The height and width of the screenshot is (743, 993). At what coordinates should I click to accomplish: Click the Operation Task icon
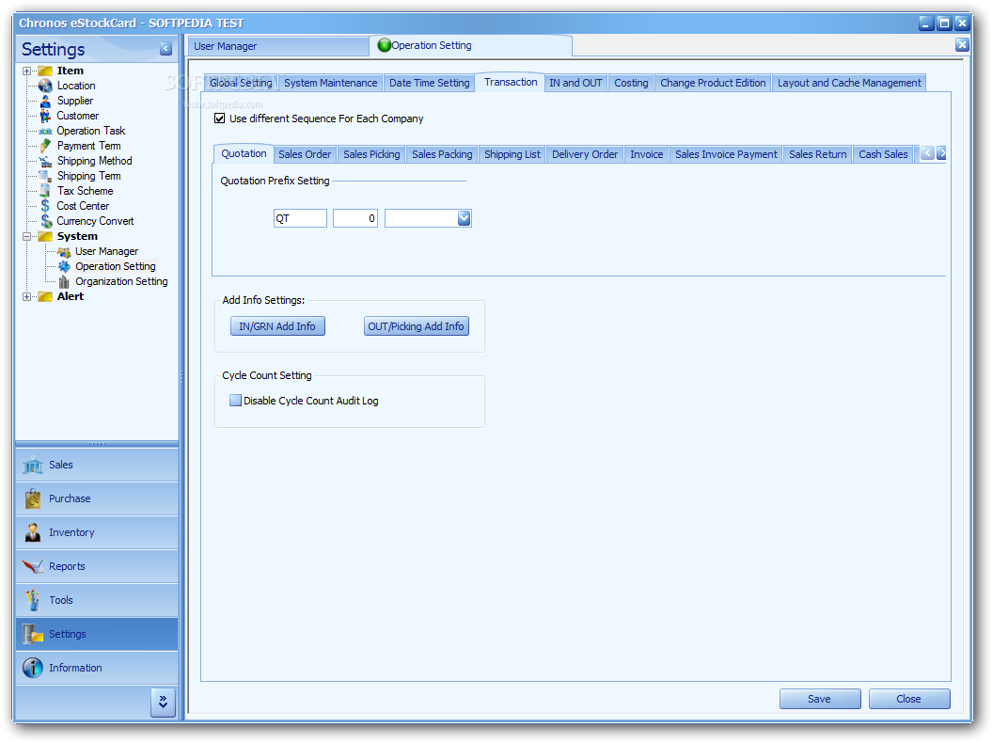(45, 131)
